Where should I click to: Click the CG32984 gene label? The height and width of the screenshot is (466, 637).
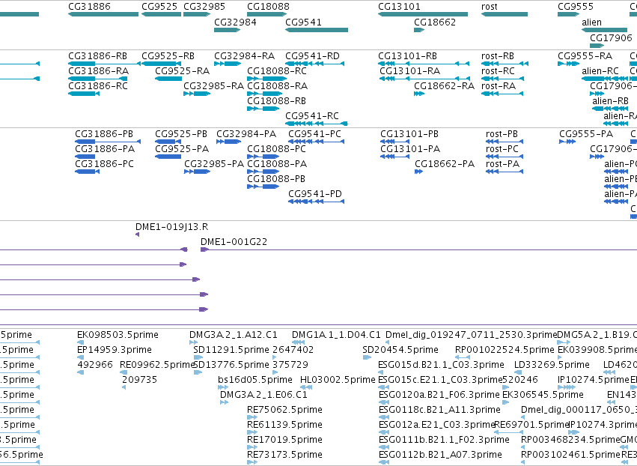coord(235,22)
